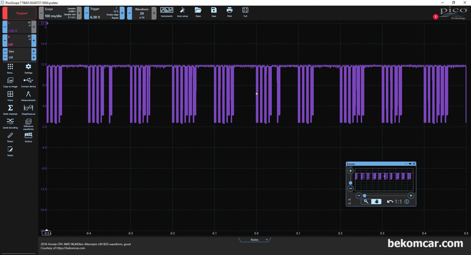Enable the pan hand tool in Zoom window
471x255 pixels.
376,201
